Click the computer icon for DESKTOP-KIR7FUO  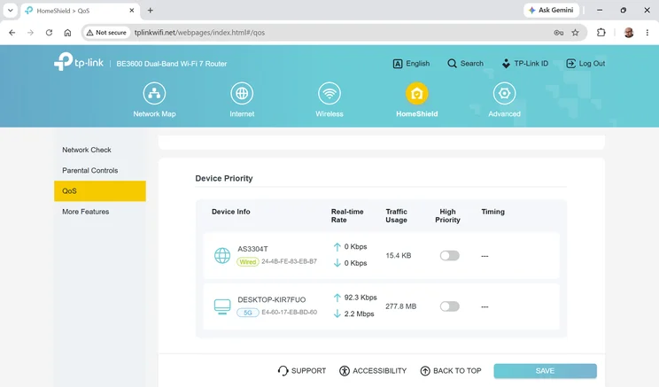[222, 306]
